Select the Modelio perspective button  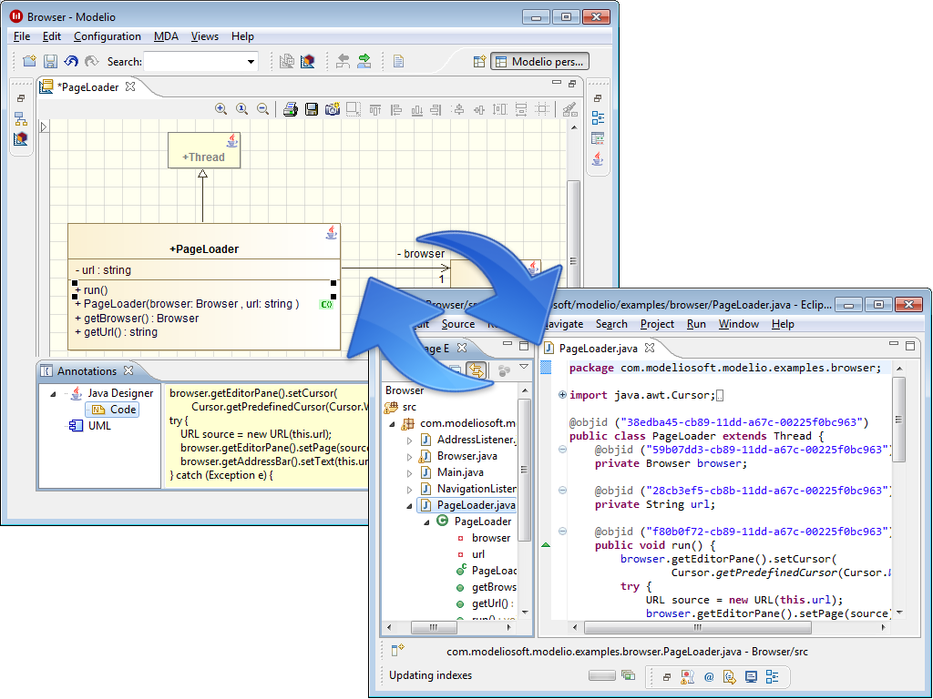click(539, 61)
